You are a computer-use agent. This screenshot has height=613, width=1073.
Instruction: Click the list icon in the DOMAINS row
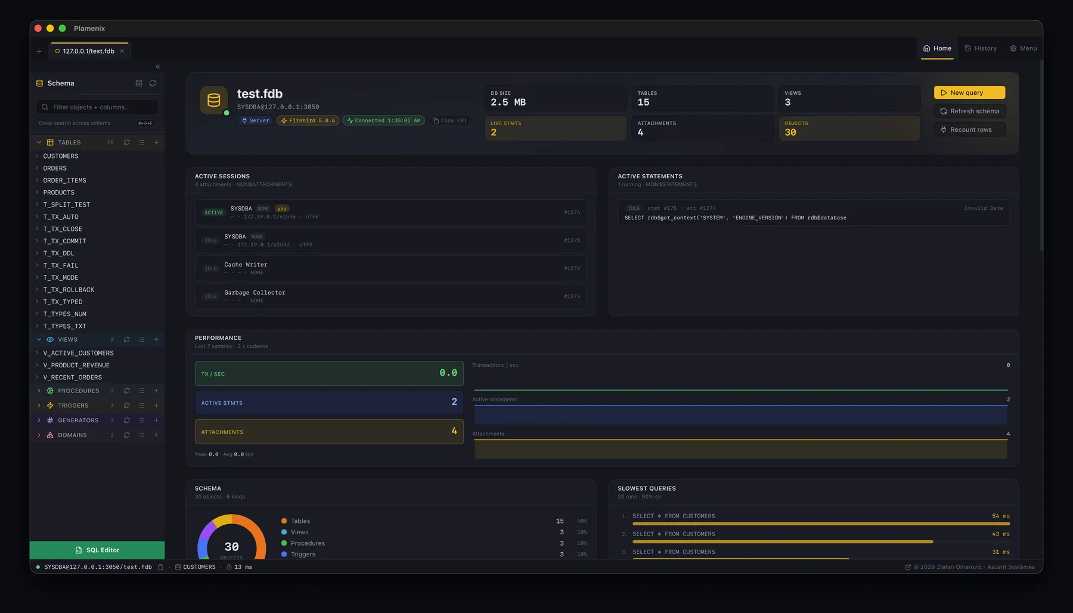141,435
